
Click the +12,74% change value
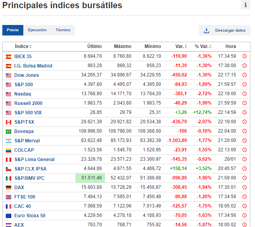pos(202,112)
